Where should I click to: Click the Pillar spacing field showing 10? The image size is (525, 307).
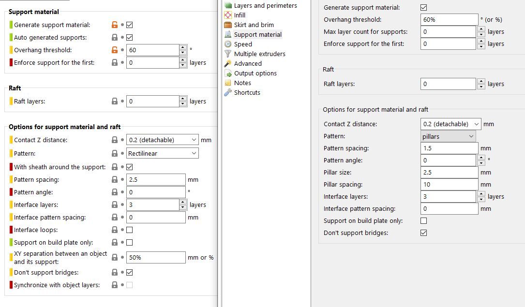pyautogui.click(x=450, y=185)
